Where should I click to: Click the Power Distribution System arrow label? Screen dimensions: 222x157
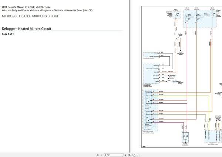point(181,53)
